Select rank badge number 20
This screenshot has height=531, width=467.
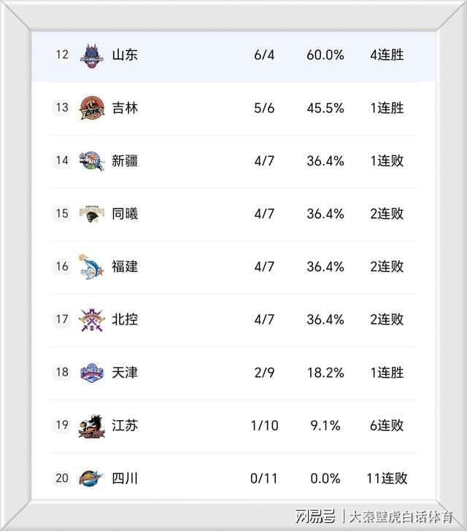[x=62, y=478]
